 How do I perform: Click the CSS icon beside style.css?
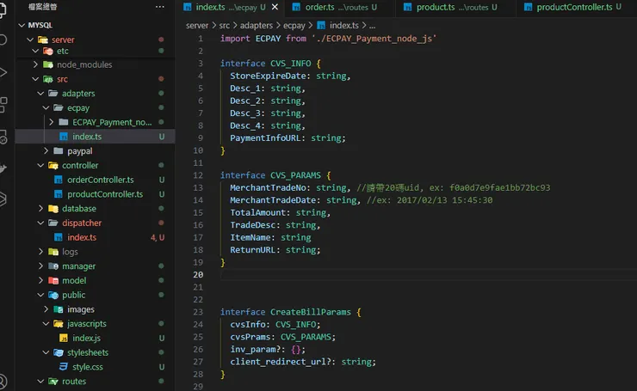coord(64,367)
